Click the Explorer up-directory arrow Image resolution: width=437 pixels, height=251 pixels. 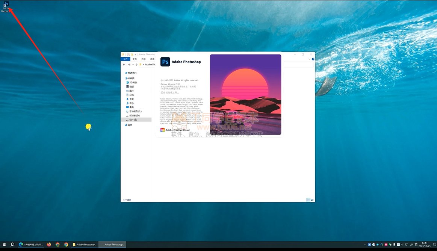[136, 65]
